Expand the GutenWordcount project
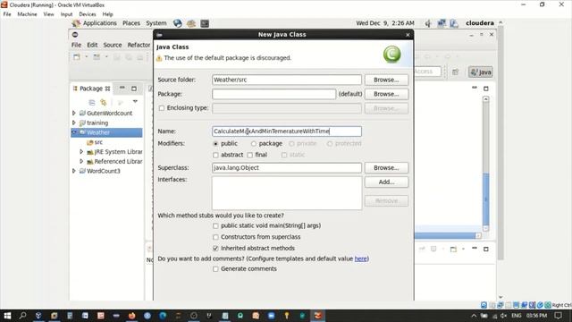 (74, 114)
